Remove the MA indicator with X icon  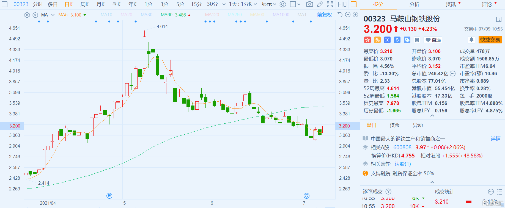35,15
